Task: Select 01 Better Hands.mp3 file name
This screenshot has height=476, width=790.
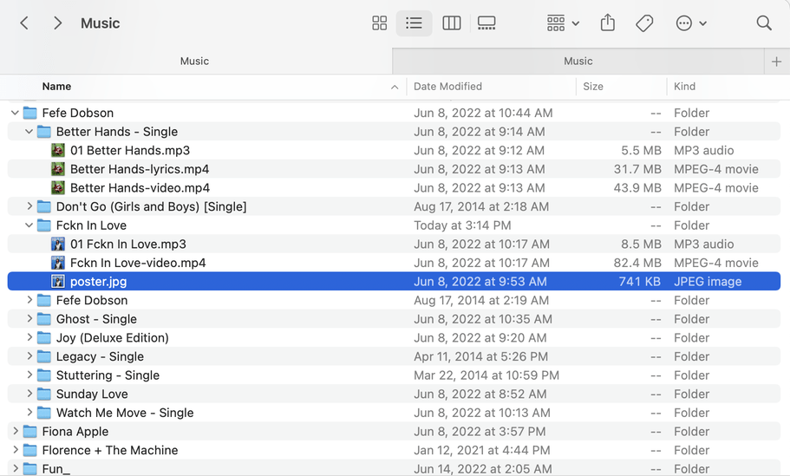Action: [x=130, y=150]
